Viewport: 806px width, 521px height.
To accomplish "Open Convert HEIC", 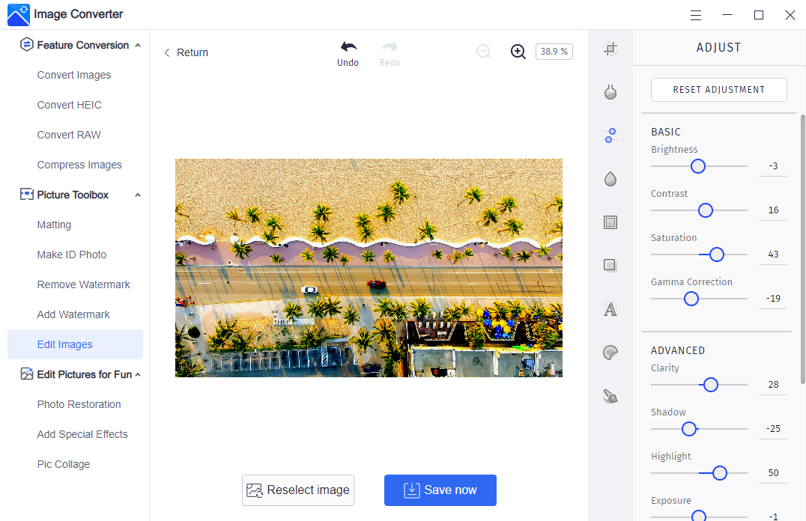I will (x=70, y=105).
